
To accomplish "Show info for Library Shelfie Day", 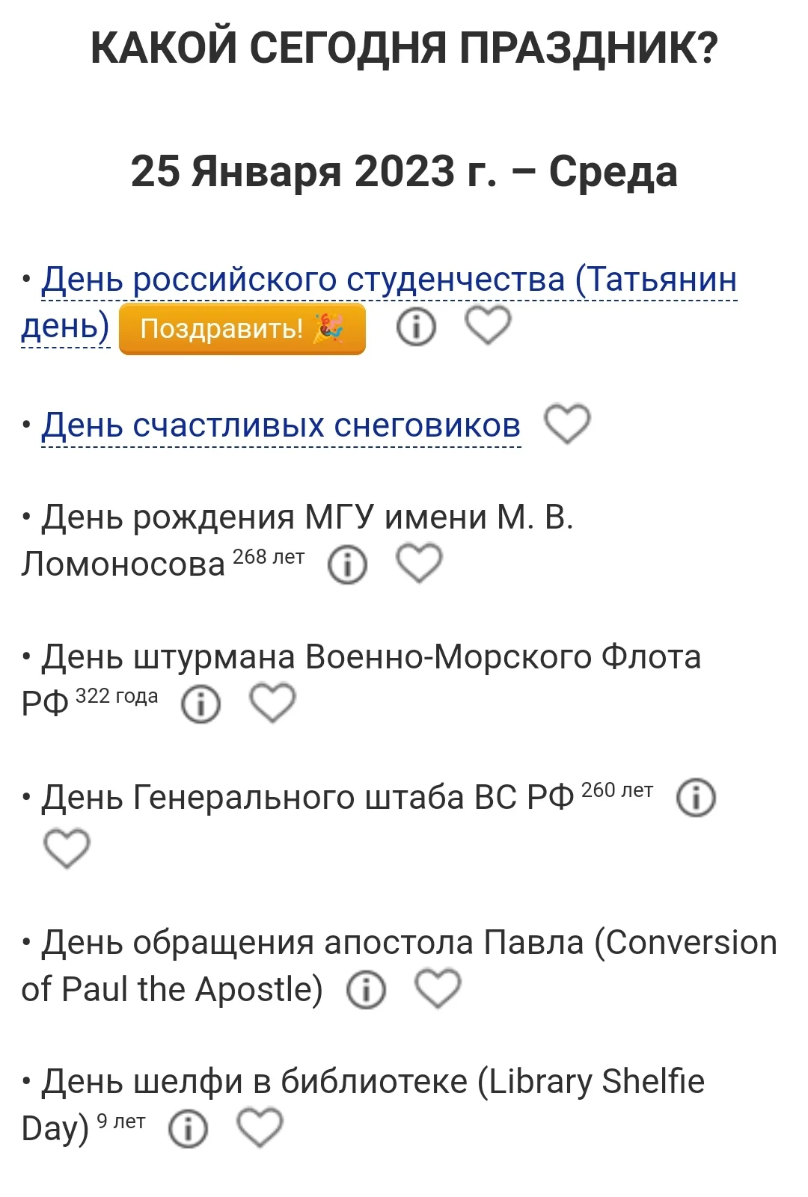I will [189, 1129].
